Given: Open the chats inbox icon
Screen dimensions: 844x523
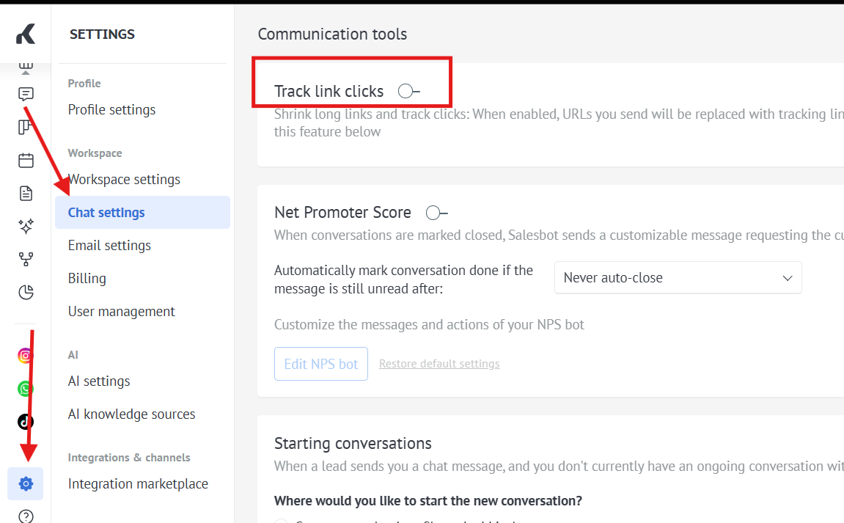Looking at the screenshot, I should pyautogui.click(x=26, y=95).
